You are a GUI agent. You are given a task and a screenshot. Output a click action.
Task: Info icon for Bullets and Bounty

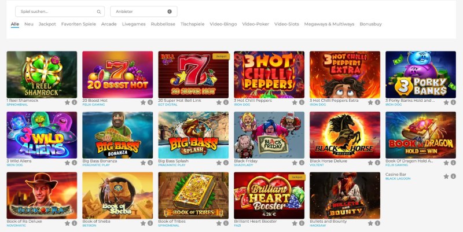378,223
